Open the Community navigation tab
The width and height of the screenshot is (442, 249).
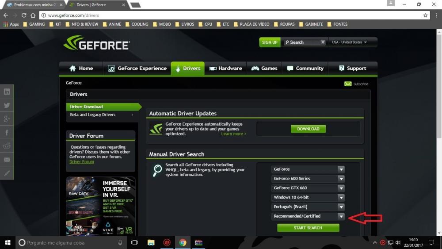(305, 69)
